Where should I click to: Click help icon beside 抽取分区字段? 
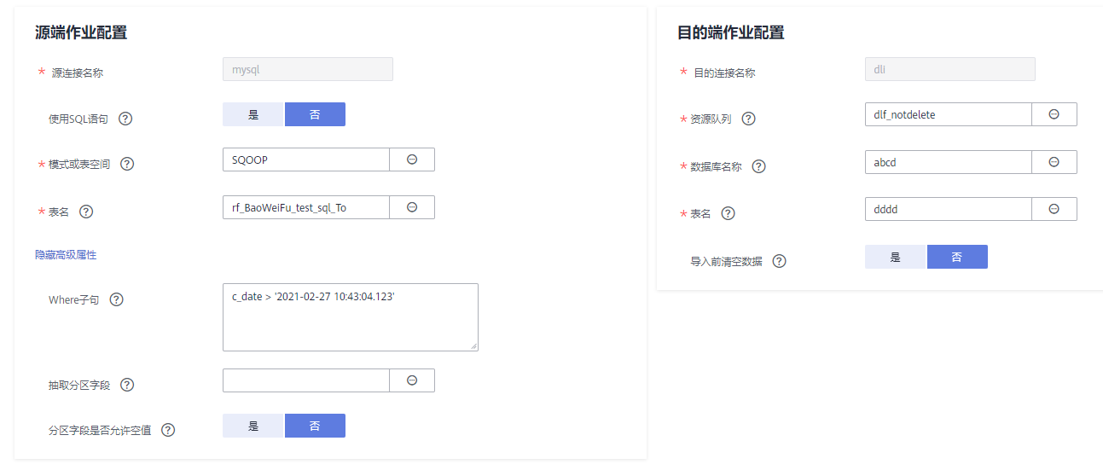click(127, 385)
